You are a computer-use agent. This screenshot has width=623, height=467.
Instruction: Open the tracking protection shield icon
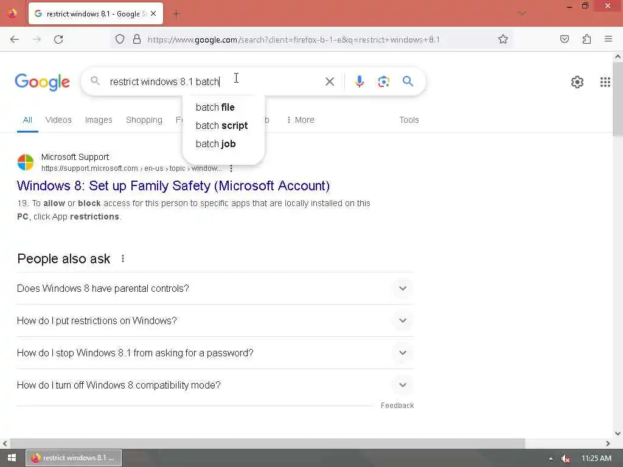pos(120,40)
